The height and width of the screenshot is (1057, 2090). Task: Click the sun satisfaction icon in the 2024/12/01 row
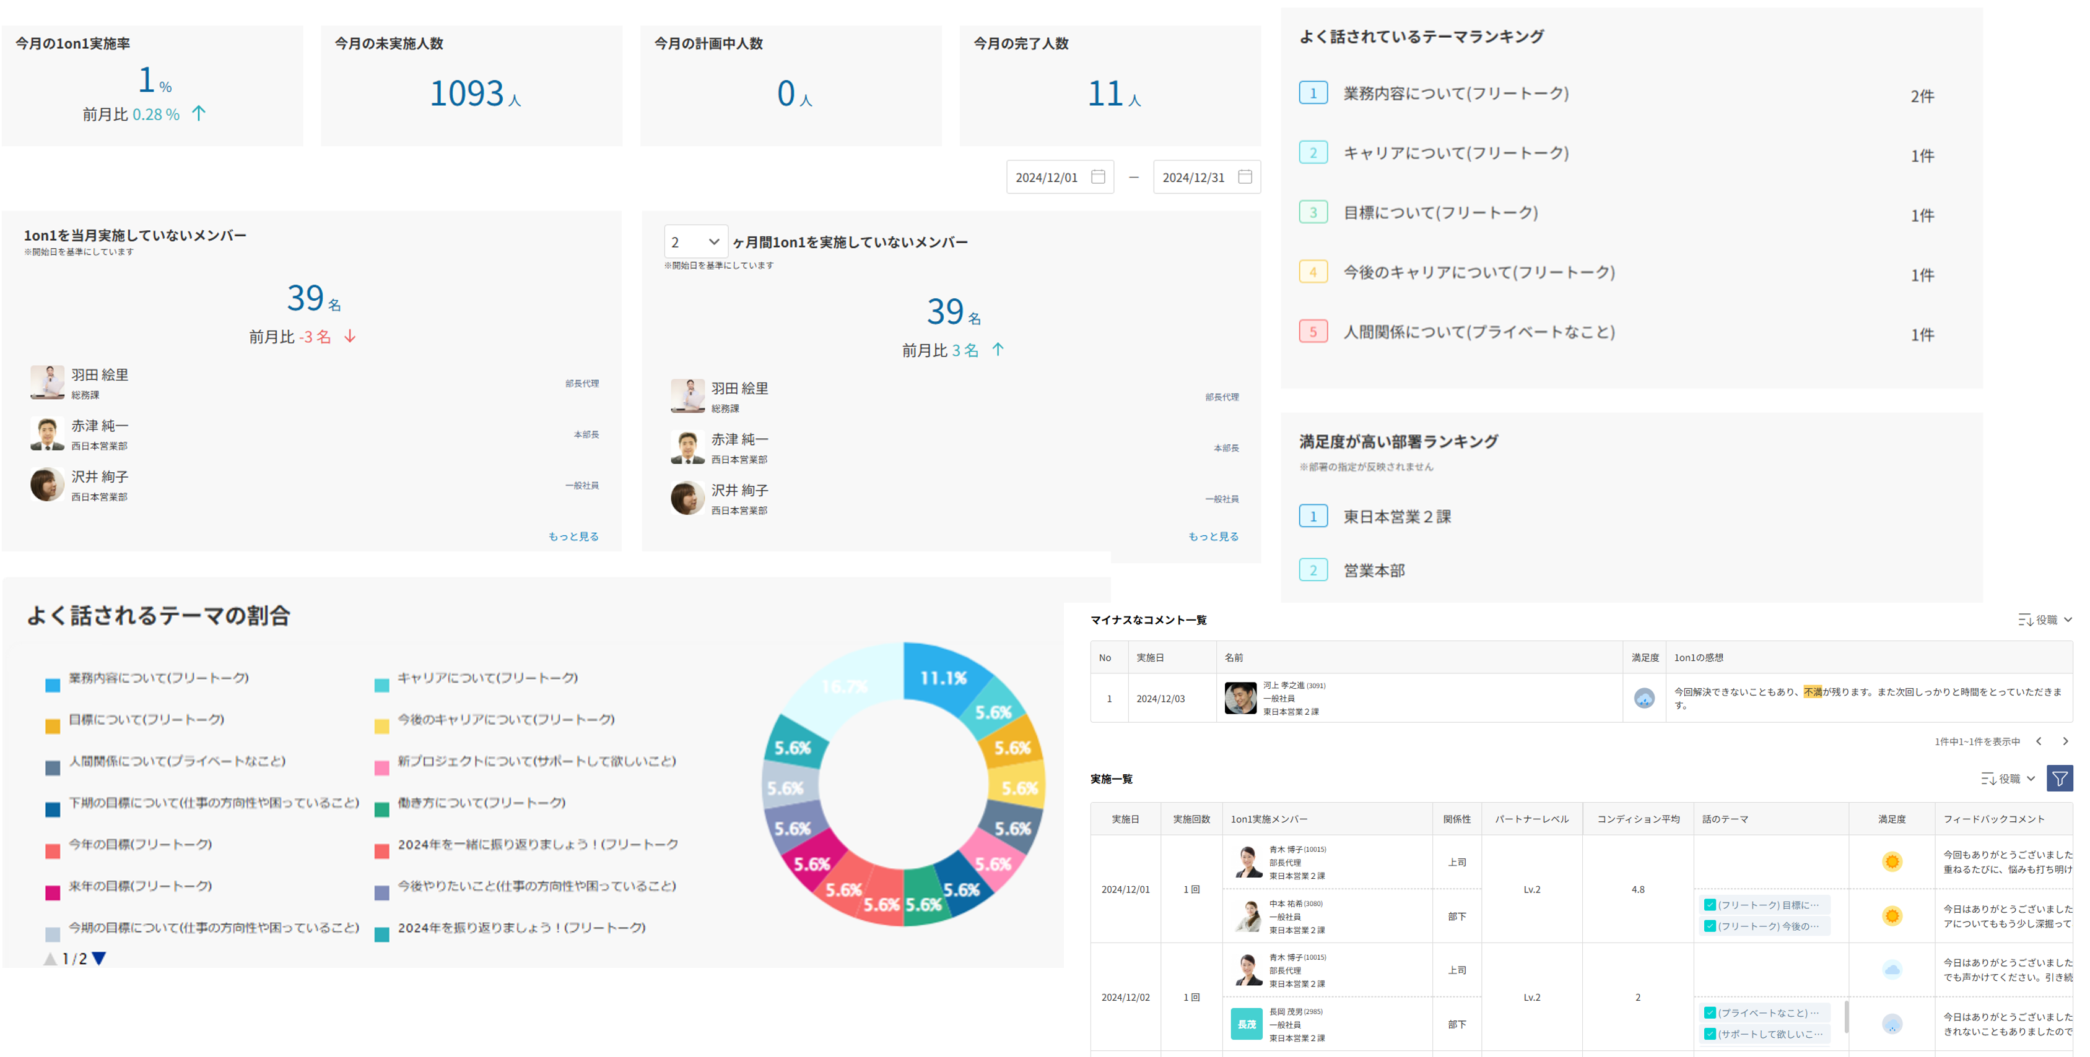coord(1892,861)
